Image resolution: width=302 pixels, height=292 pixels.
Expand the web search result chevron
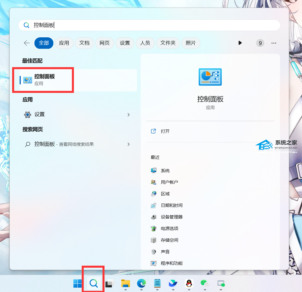coord(129,144)
